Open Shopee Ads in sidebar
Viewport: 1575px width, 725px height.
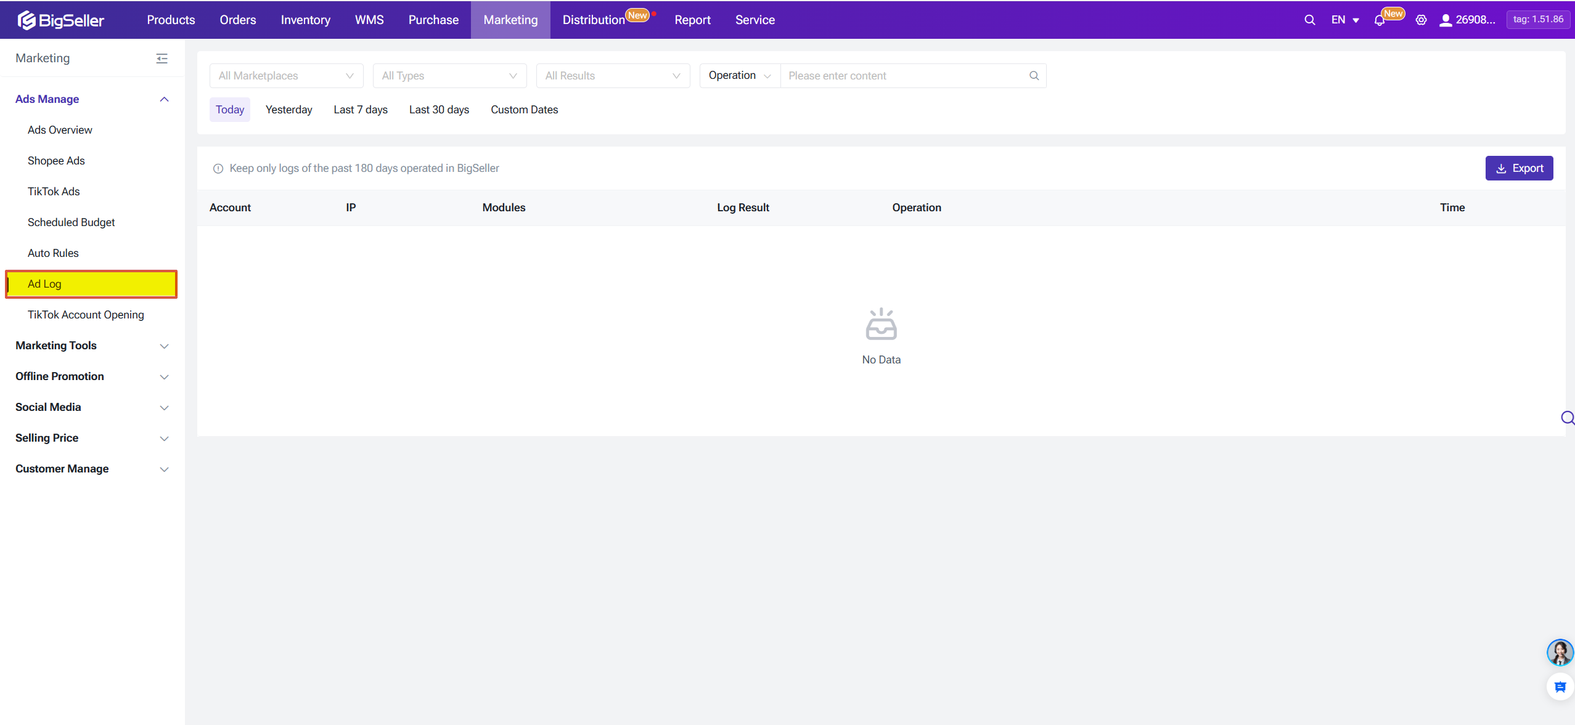[56, 161]
